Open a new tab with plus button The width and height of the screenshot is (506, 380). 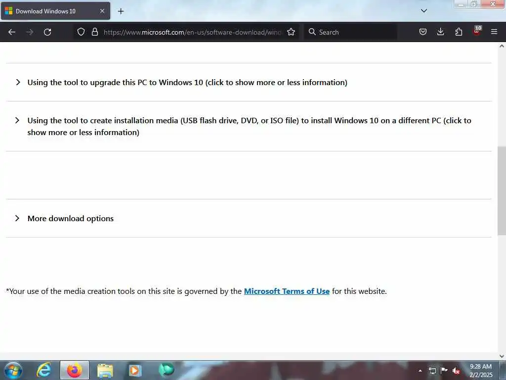point(121,11)
